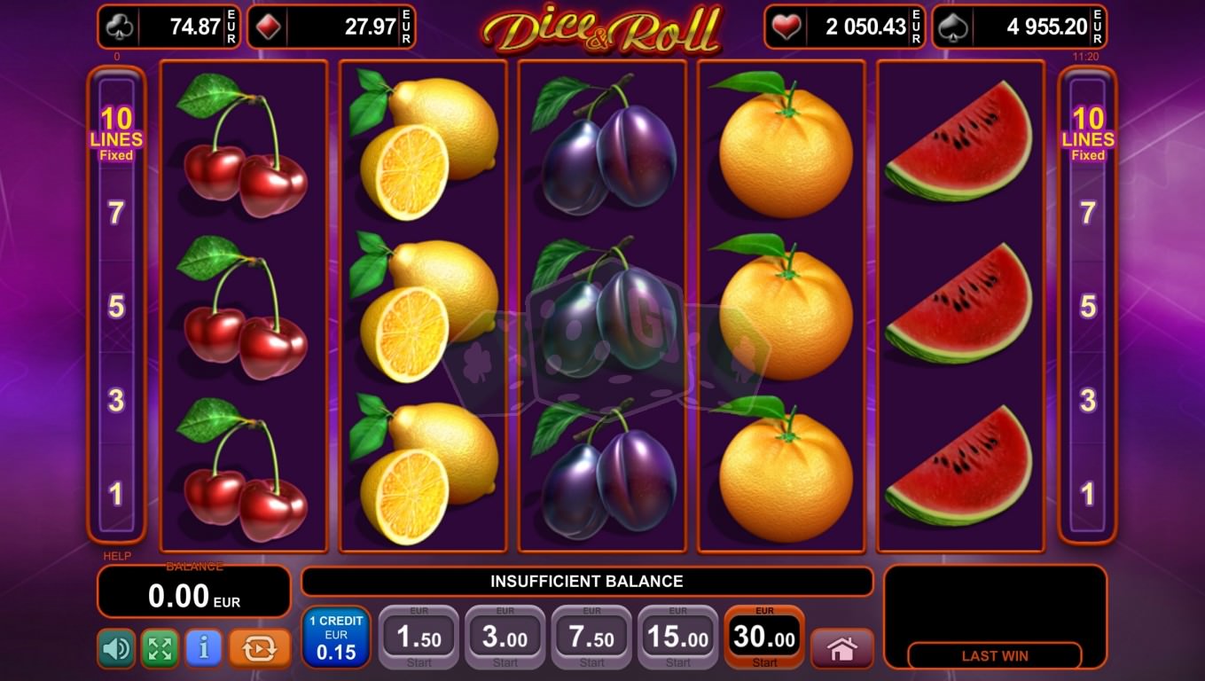Open the HELP link above balance
Image resolution: width=1205 pixels, height=681 pixels.
[x=117, y=556]
